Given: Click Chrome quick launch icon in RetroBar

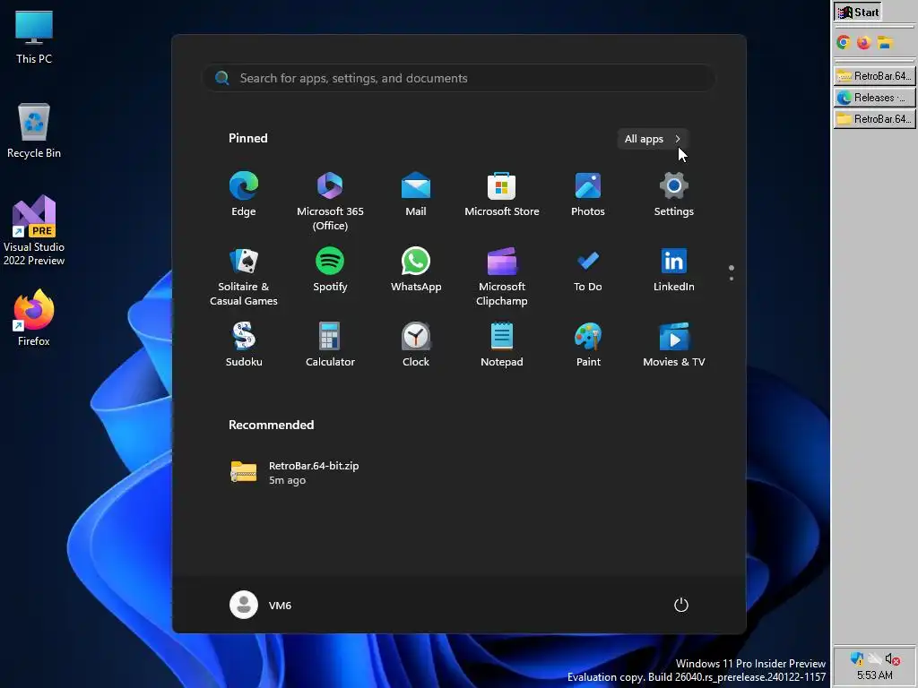Looking at the screenshot, I should pos(843,42).
